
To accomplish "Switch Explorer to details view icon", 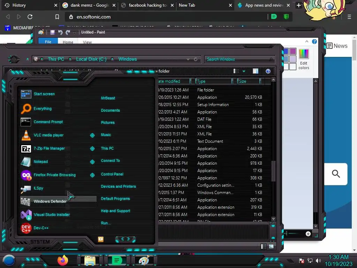I will 264,246.
